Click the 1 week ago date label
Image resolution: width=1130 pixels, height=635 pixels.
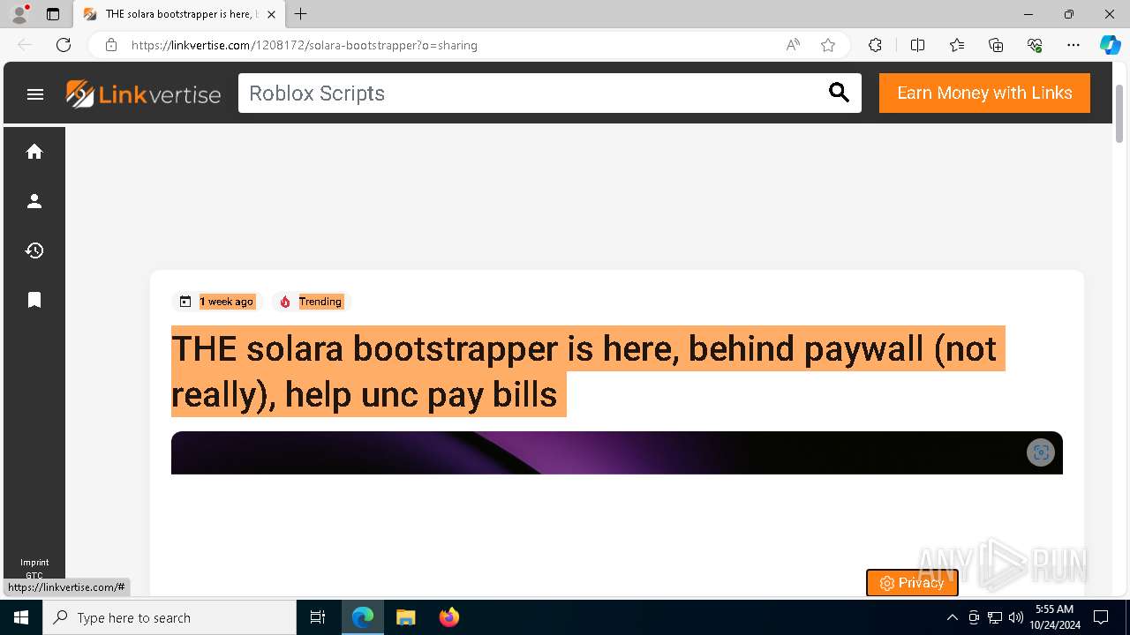(217, 302)
